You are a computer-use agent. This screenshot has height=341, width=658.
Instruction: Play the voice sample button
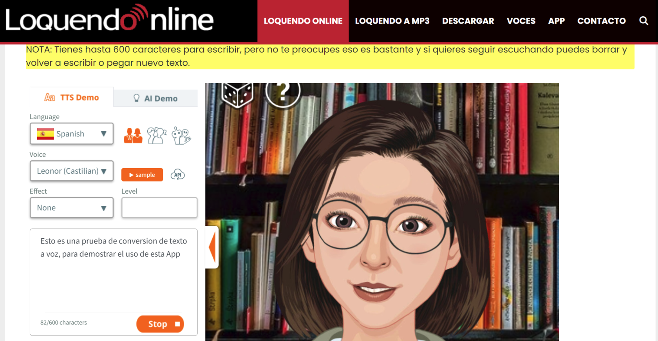tap(142, 175)
